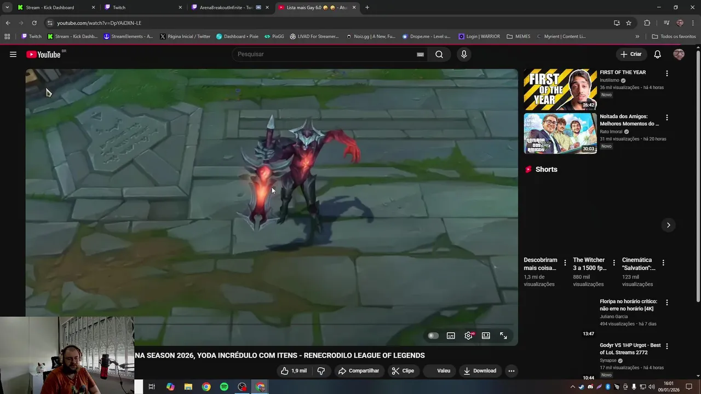Open options for Noitada dos Amigos video

click(x=666, y=118)
